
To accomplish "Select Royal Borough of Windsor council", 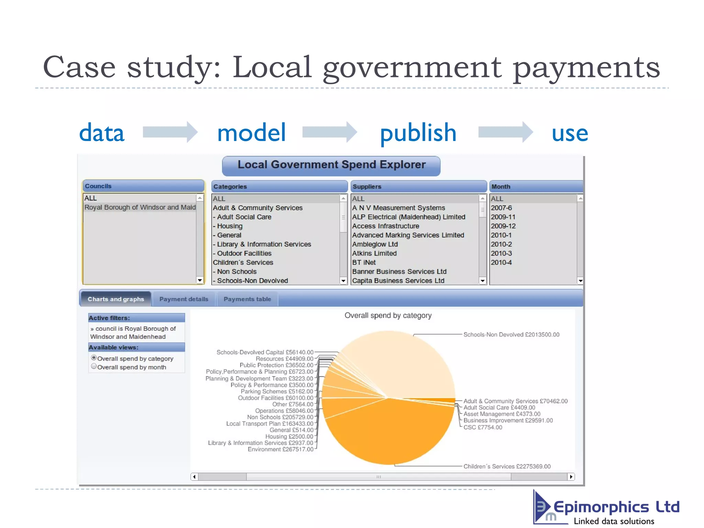I will tap(140, 207).
